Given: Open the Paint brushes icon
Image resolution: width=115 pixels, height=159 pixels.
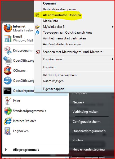Looking at the screenshot, I should coord(8,101).
